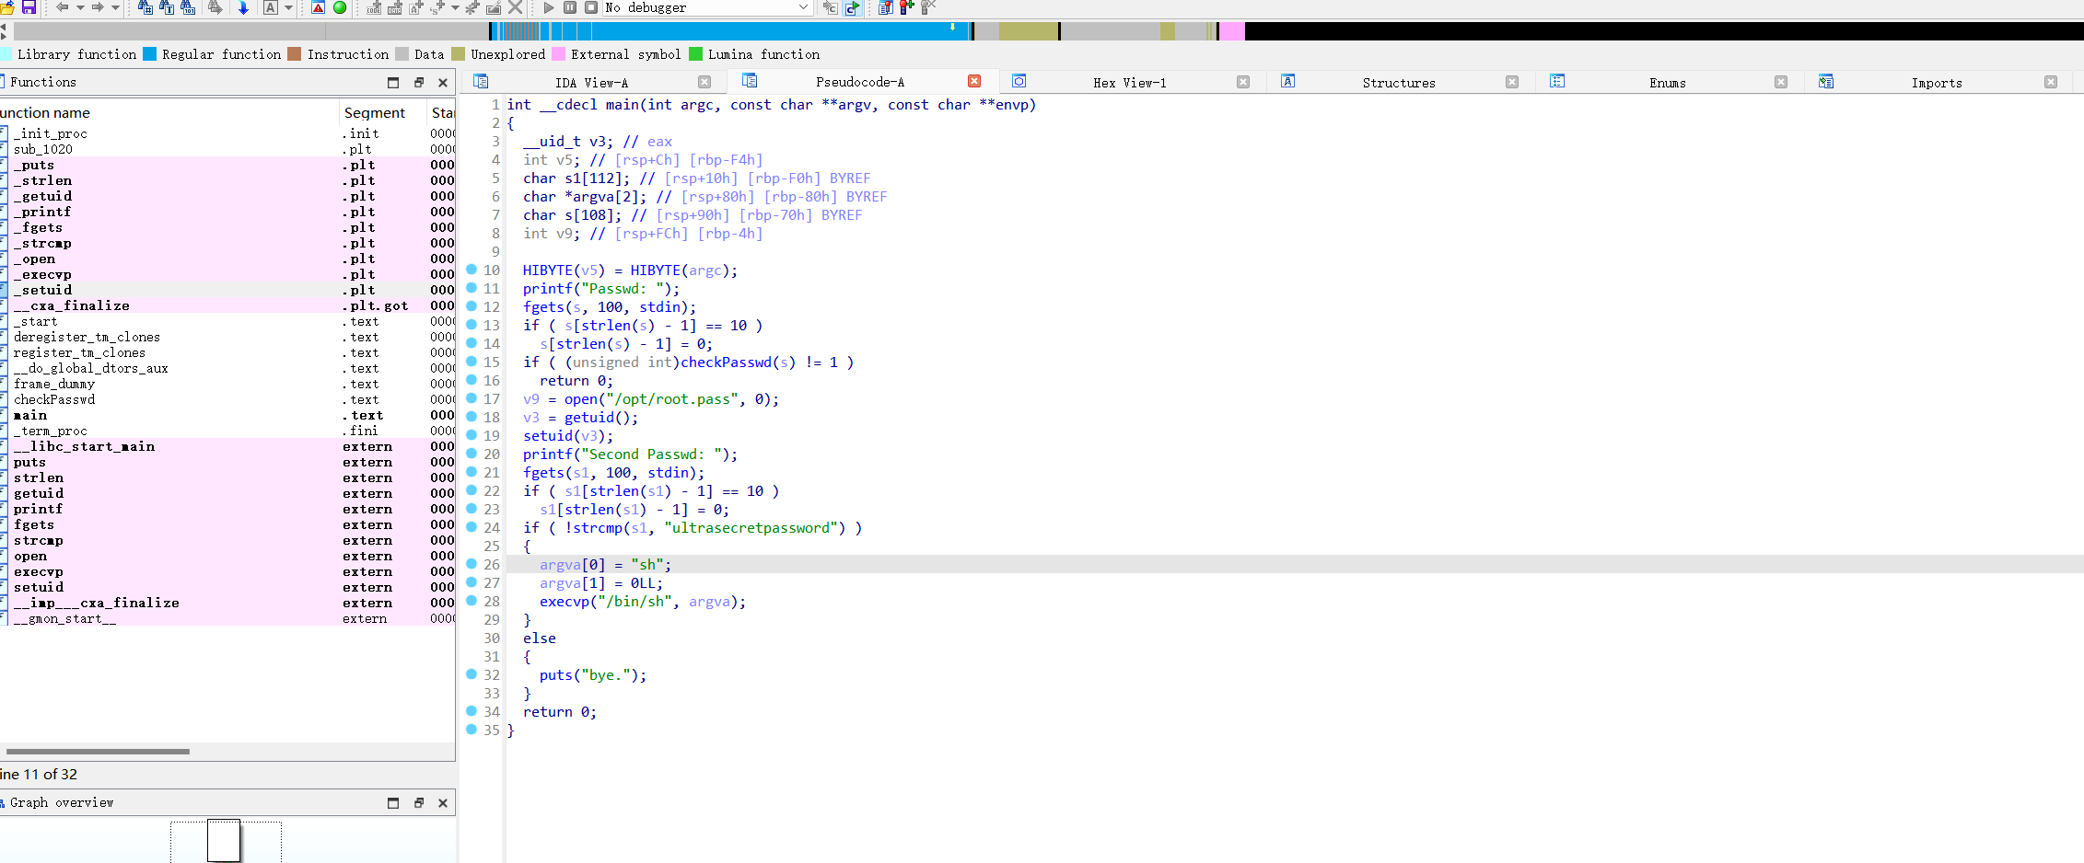Toggle breakpoint dot on line 10
The width and height of the screenshot is (2084, 863).
point(472,270)
